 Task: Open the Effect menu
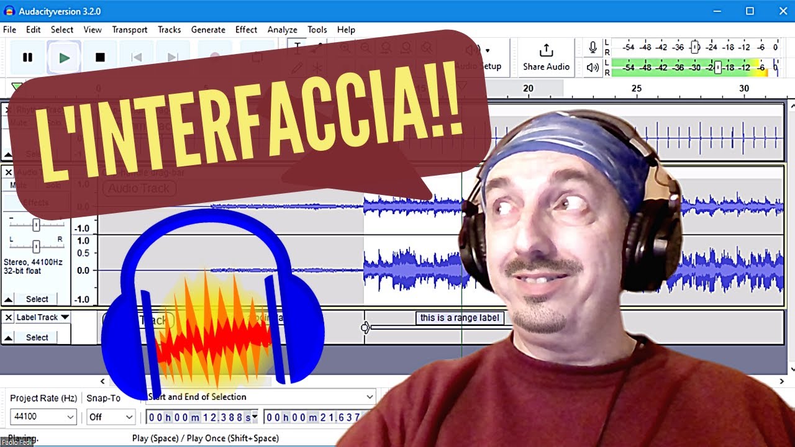click(246, 29)
